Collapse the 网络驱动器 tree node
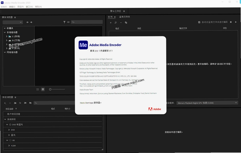 pyautogui.click(x=5, y=52)
